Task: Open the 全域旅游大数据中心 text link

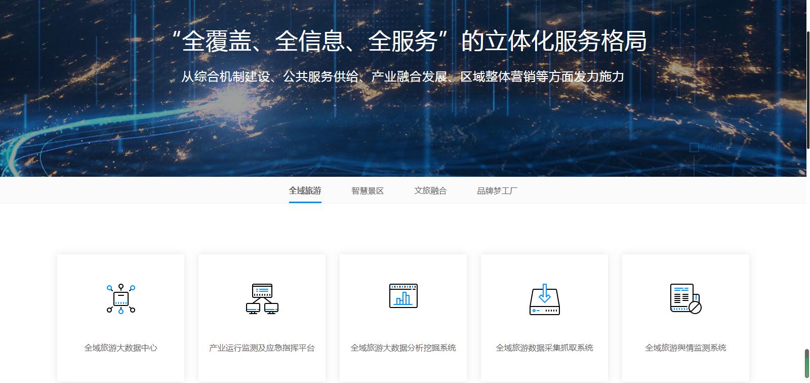Action: (x=120, y=348)
